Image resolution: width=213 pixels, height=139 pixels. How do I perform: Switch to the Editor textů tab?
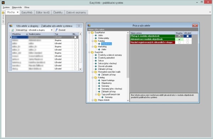pos(43,12)
